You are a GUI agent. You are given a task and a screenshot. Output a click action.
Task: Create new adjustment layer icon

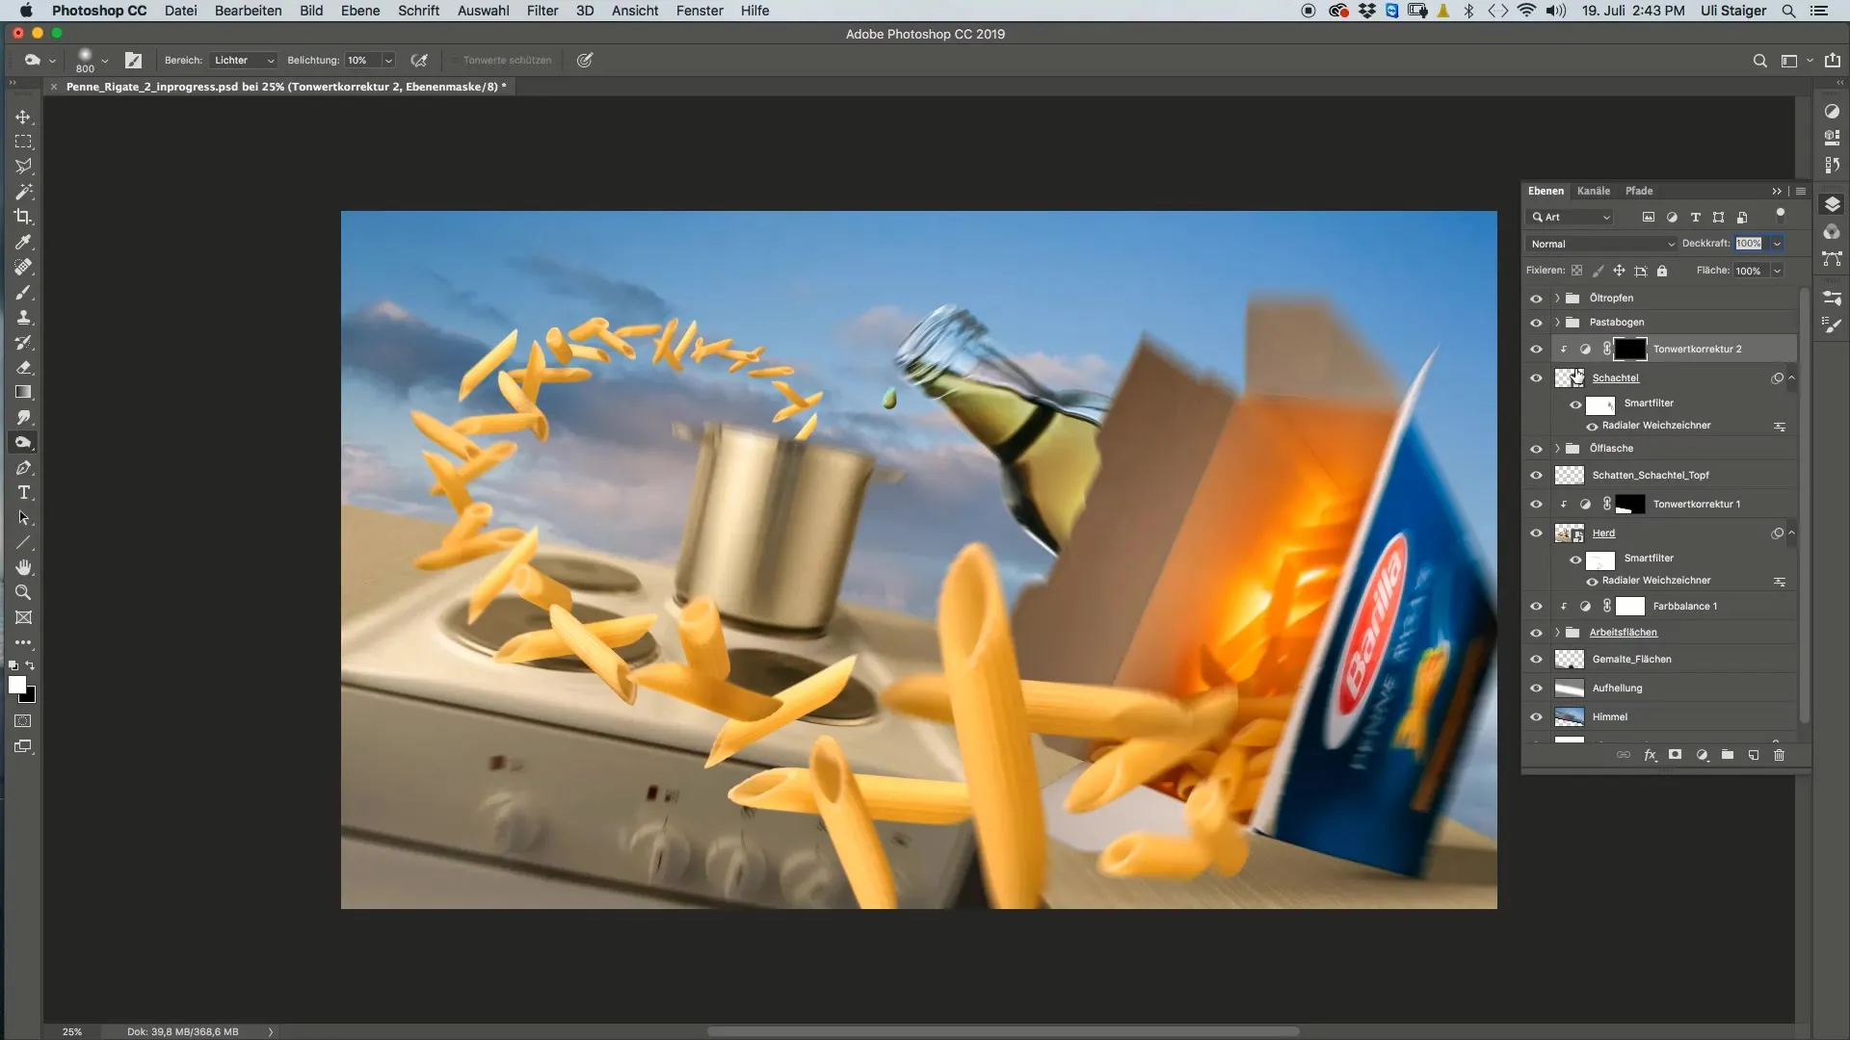[x=1702, y=755]
